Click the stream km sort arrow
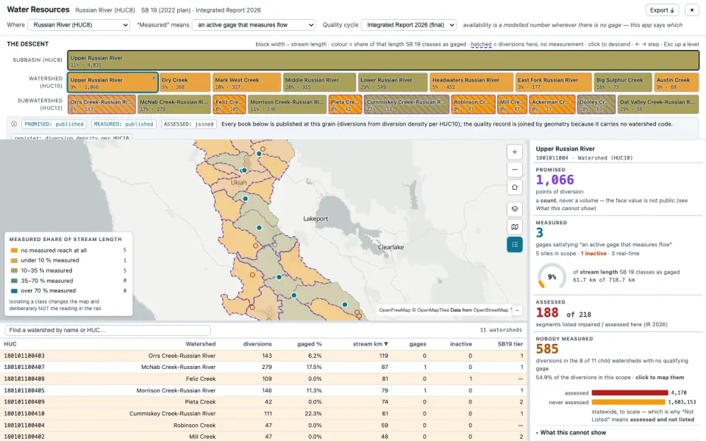 [x=386, y=344]
